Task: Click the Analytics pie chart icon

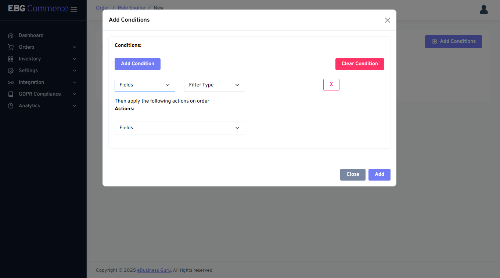Action: [11, 106]
